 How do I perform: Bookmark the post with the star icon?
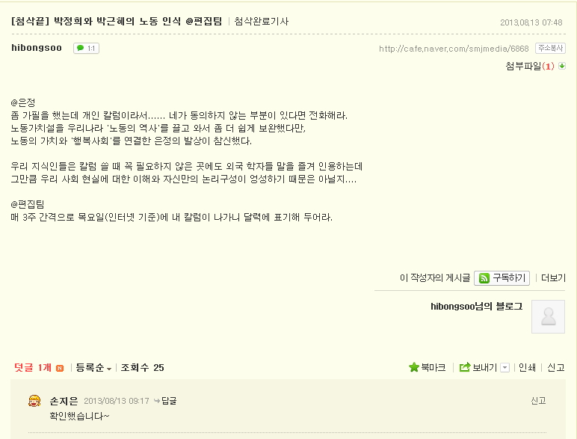click(427, 367)
